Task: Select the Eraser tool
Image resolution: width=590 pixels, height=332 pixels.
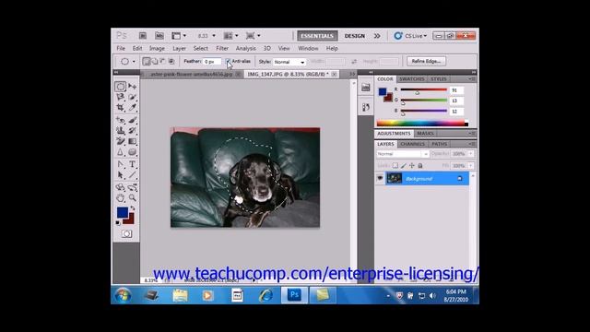Action: [121, 141]
